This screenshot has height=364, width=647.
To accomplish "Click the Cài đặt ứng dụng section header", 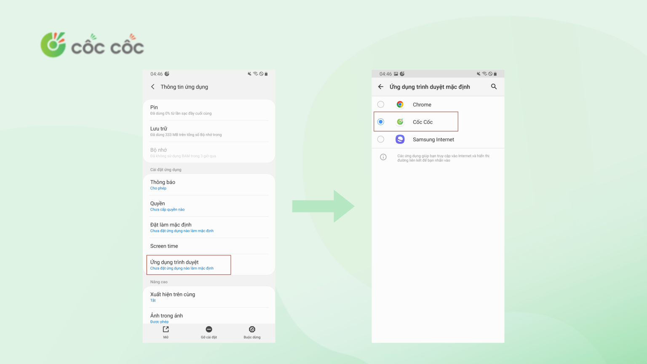I will pyautogui.click(x=166, y=170).
